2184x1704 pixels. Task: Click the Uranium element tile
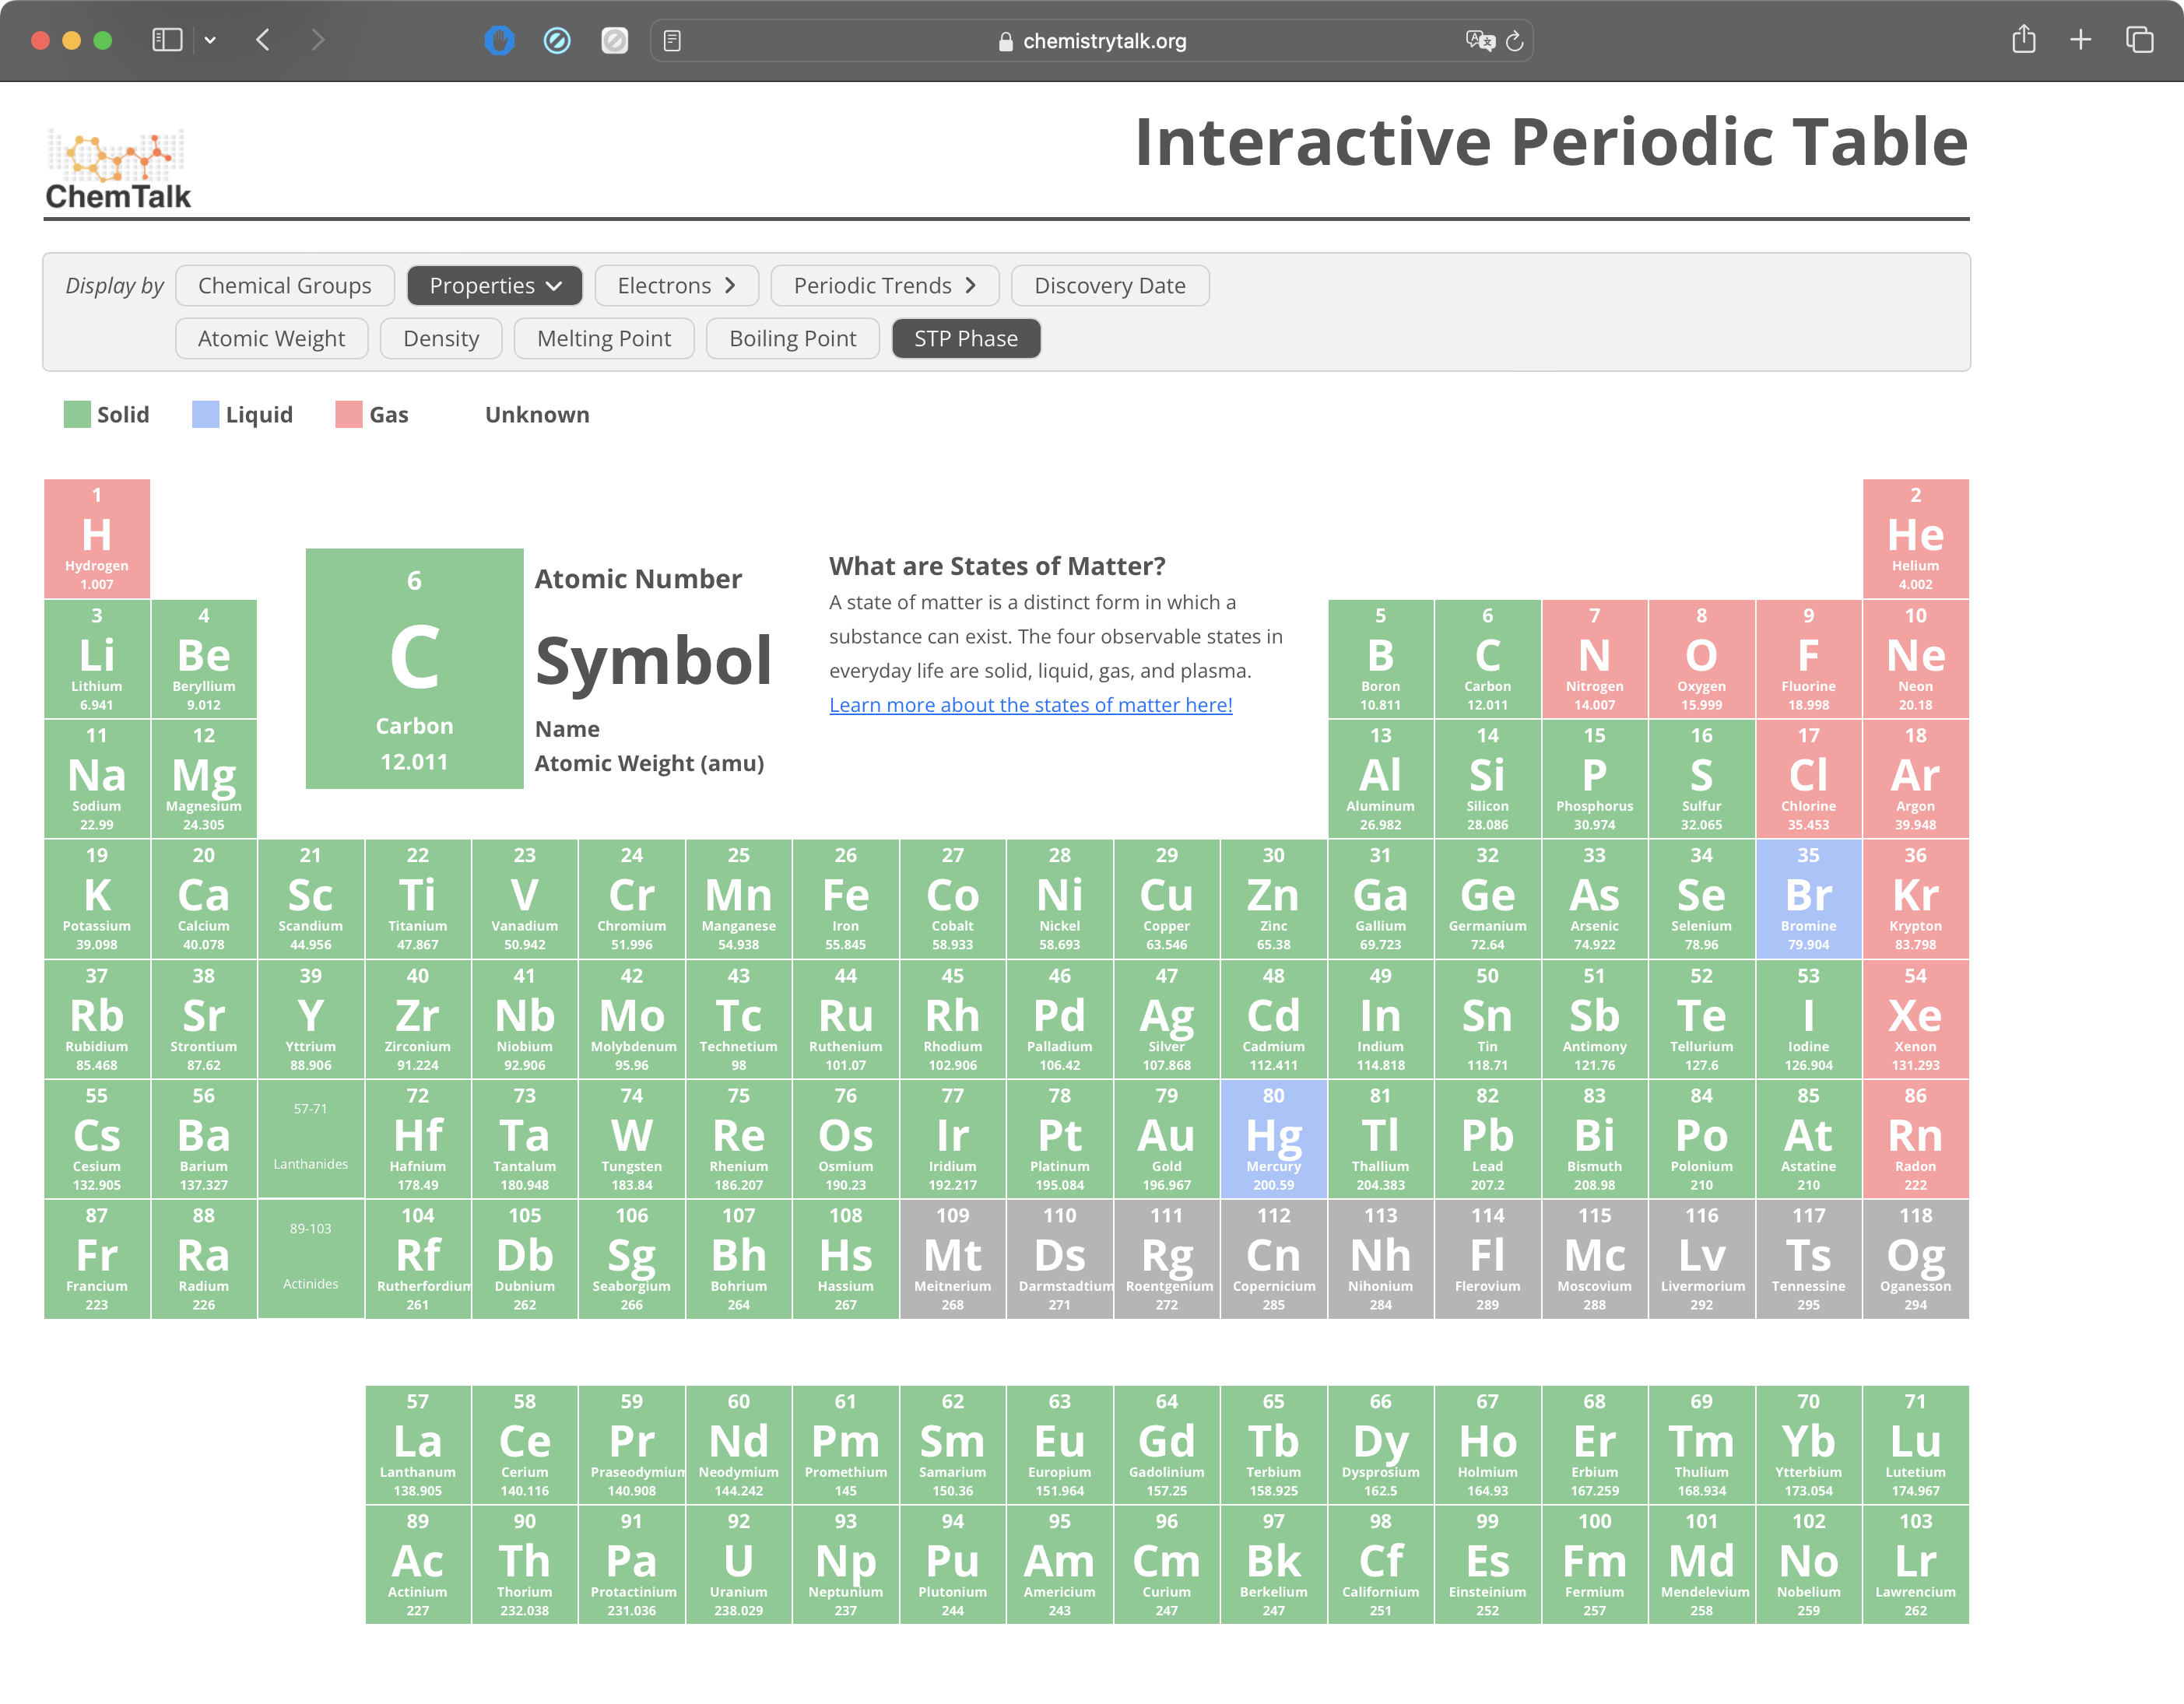738,1565
